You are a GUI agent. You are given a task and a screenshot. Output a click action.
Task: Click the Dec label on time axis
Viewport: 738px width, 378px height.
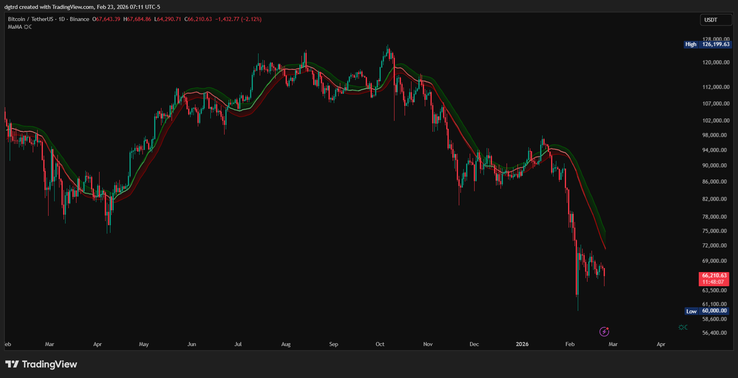(x=474, y=344)
